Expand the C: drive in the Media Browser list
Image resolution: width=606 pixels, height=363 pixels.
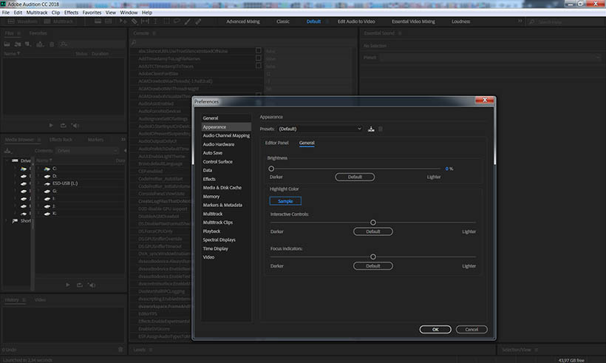38,169
